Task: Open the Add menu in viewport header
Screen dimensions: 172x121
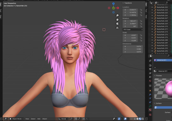Action: click(x=39, y=119)
